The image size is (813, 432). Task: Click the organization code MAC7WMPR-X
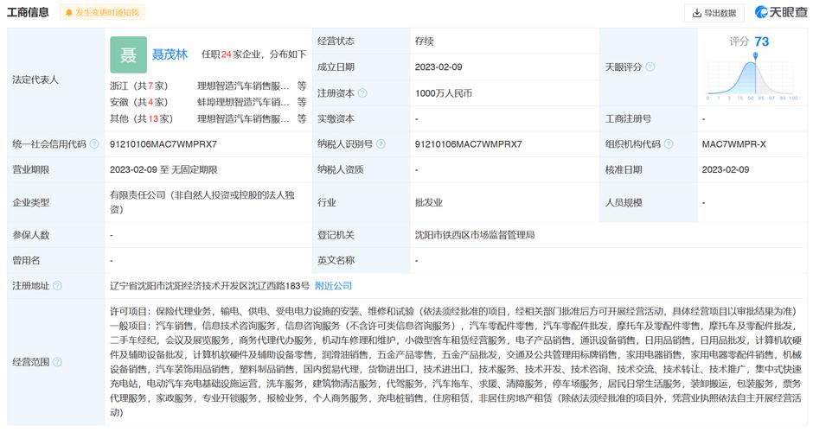coord(733,144)
